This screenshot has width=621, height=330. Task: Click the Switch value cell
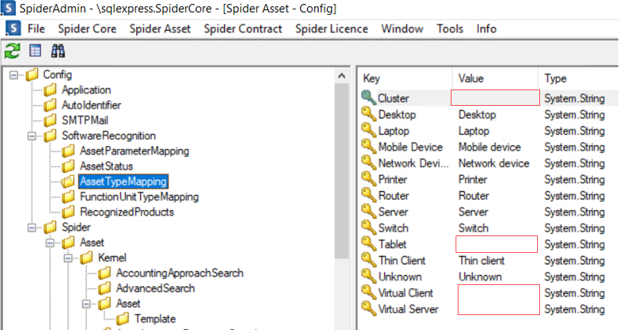pyautogui.click(x=473, y=228)
